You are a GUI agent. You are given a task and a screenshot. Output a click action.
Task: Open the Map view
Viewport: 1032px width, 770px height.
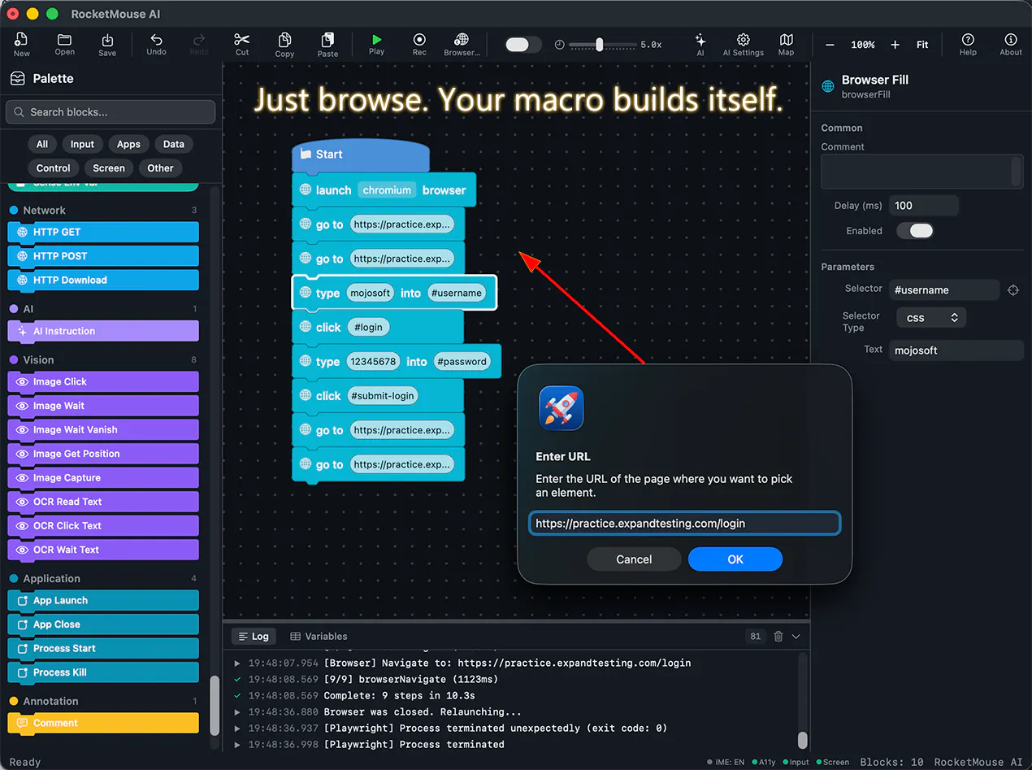pyautogui.click(x=786, y=44)
